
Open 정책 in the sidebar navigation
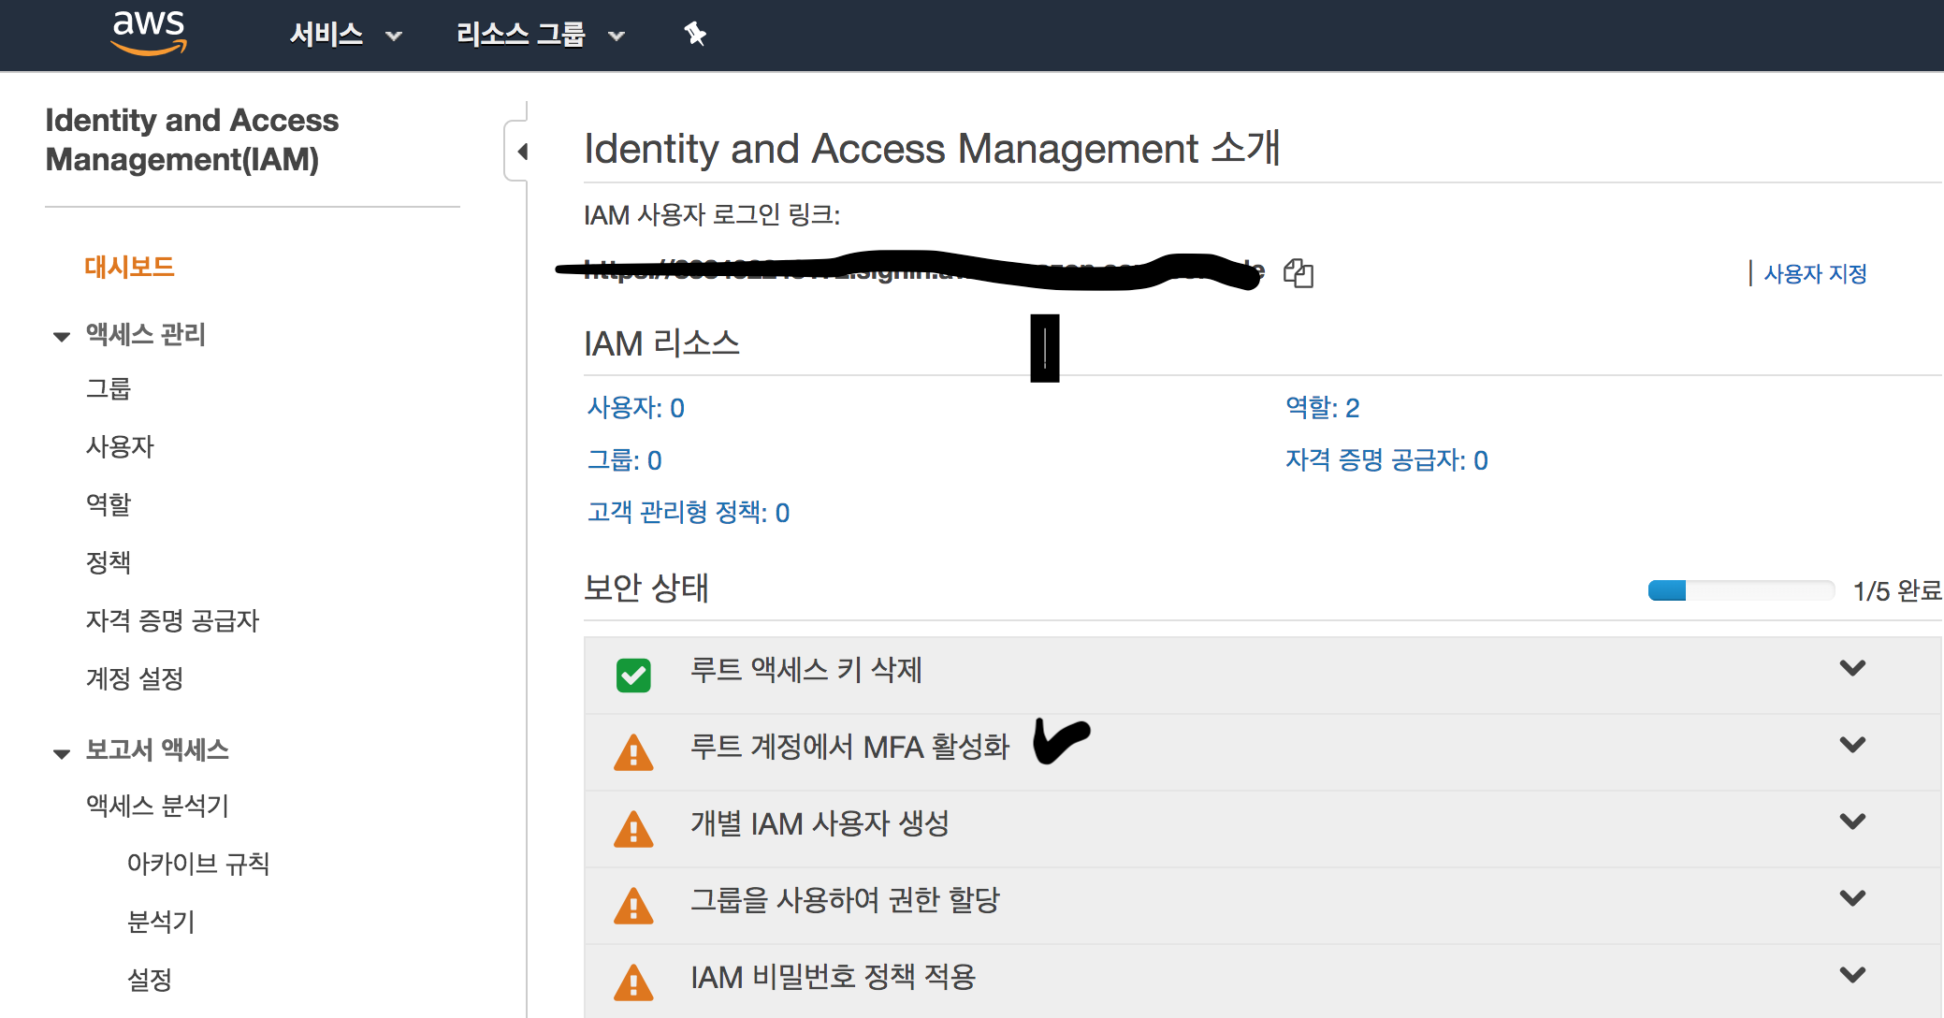tap(109, 562)
